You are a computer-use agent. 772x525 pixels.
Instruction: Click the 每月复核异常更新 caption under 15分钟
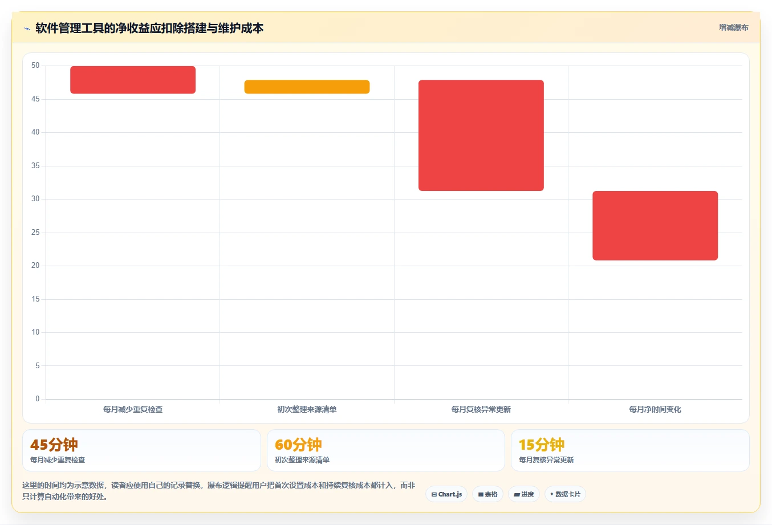point(546,459)
